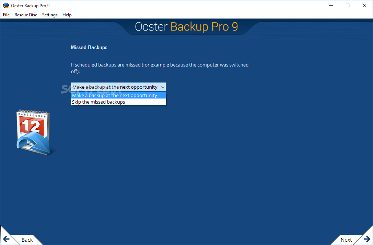Continue to the next step with Next

[346, 240]
